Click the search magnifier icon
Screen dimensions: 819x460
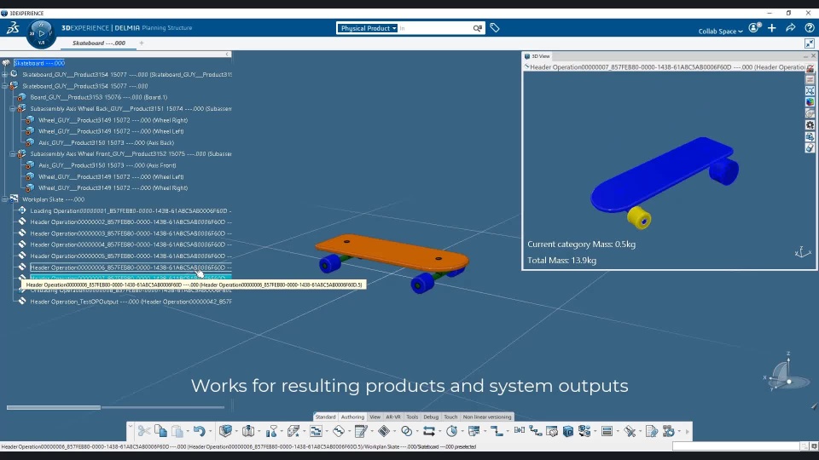(478, 28)
